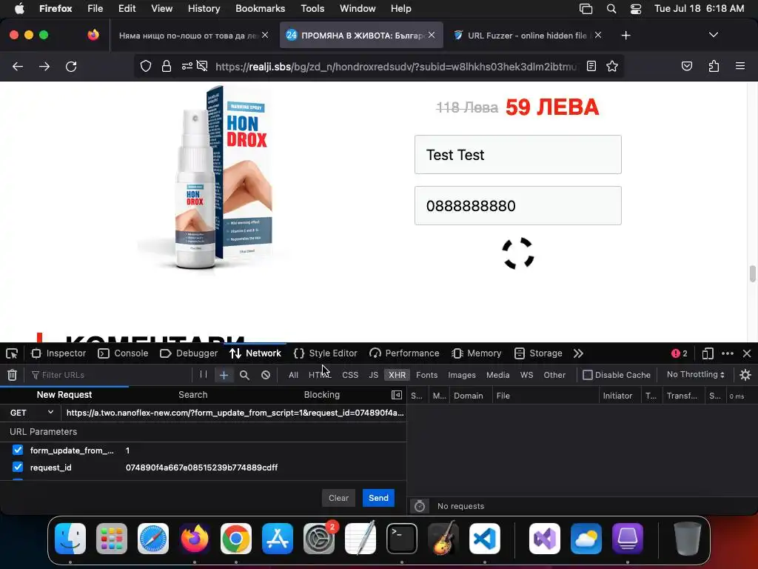758x569 pixels.
Task: Open Spotlight search in menu bar
Action: 611,9
